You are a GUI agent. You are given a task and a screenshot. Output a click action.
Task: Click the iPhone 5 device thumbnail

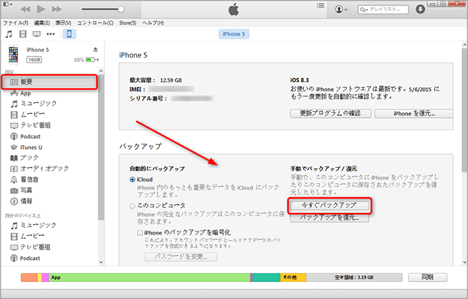[13, 55]
